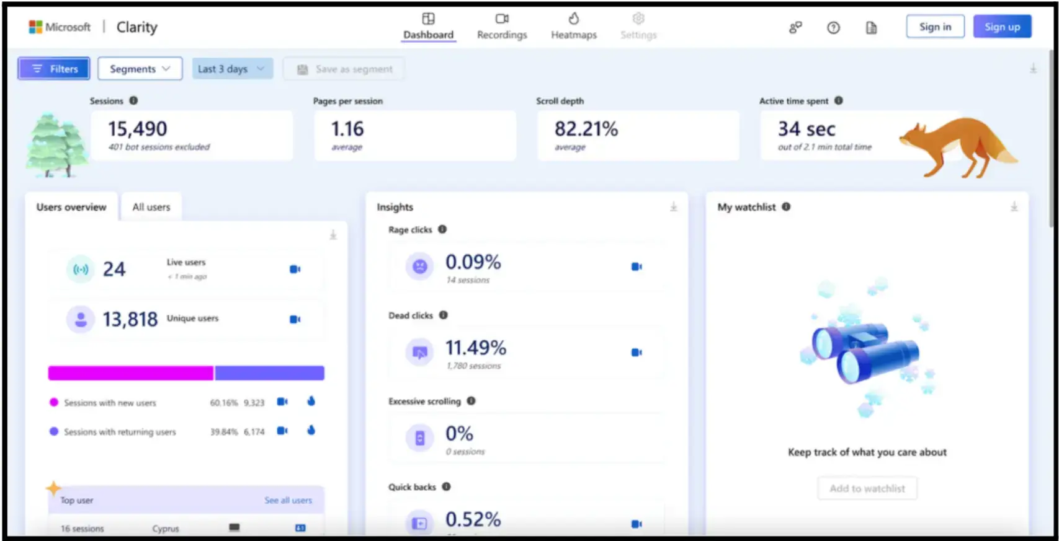
Task: Open the Filters panel
Action: (54, 69)
